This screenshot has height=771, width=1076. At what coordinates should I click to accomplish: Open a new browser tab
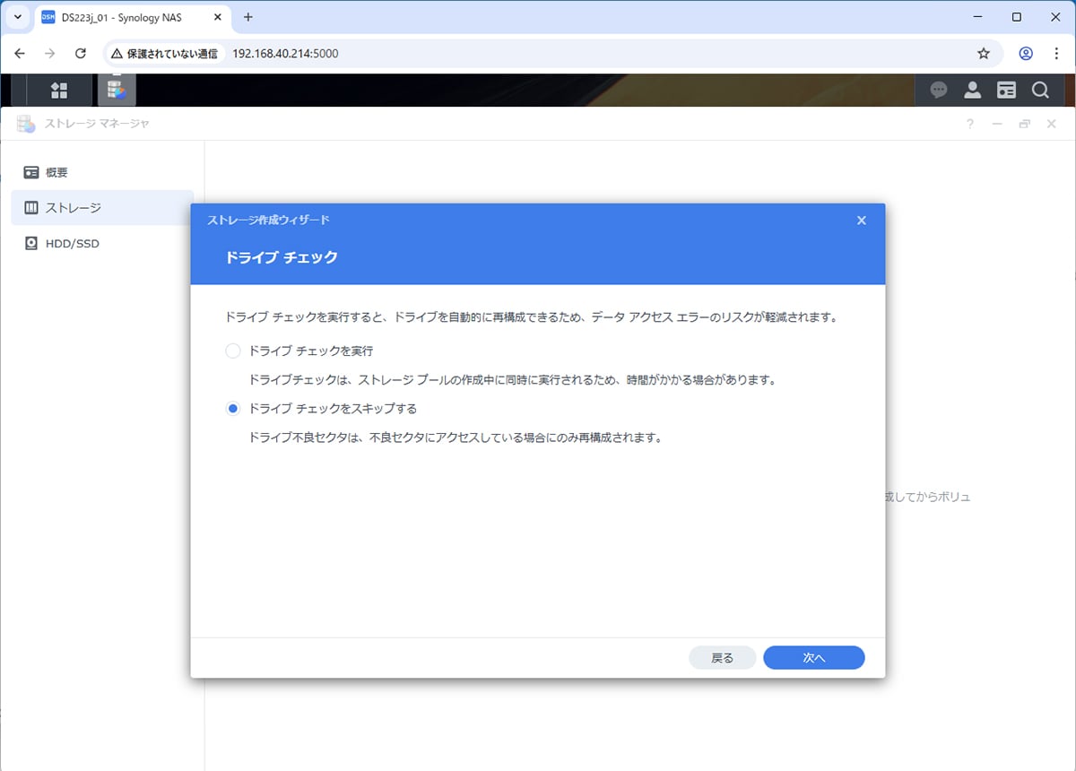(248, 17)
